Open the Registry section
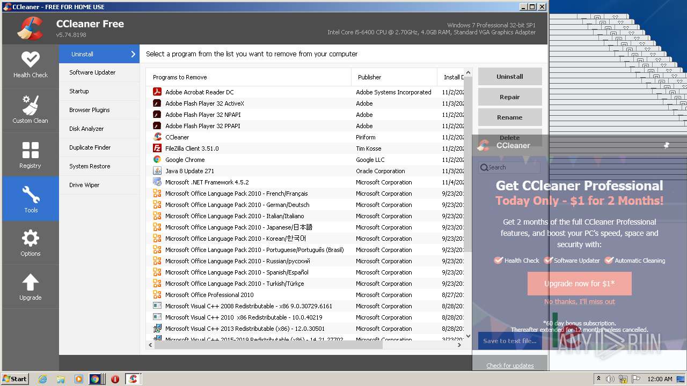Viewport: 687px width, 386px height. (x=31, y=155)
